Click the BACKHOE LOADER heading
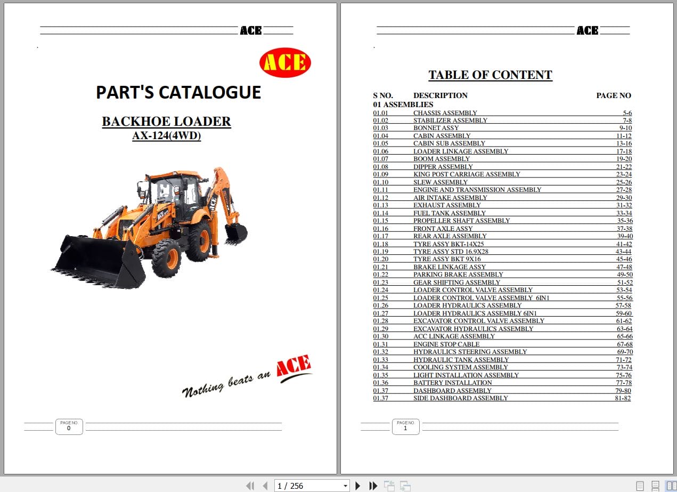Viewport: 677px width, 492px height. pyautogui.click(x=167, y=122)
